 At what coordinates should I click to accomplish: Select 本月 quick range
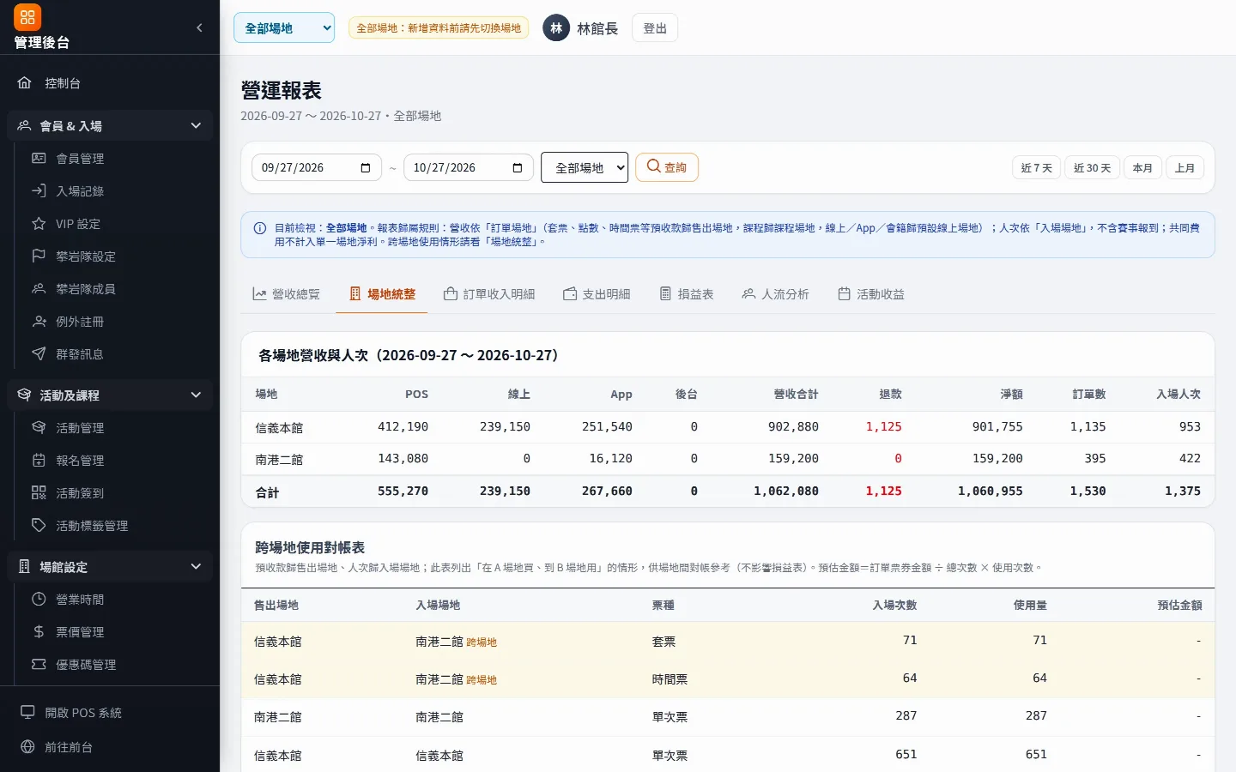point(1142,168)
